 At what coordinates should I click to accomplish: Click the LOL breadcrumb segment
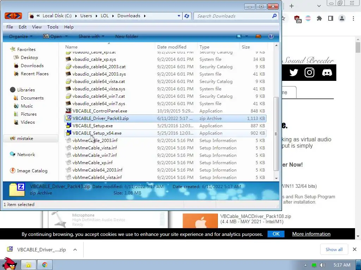[x=104, y=15]
